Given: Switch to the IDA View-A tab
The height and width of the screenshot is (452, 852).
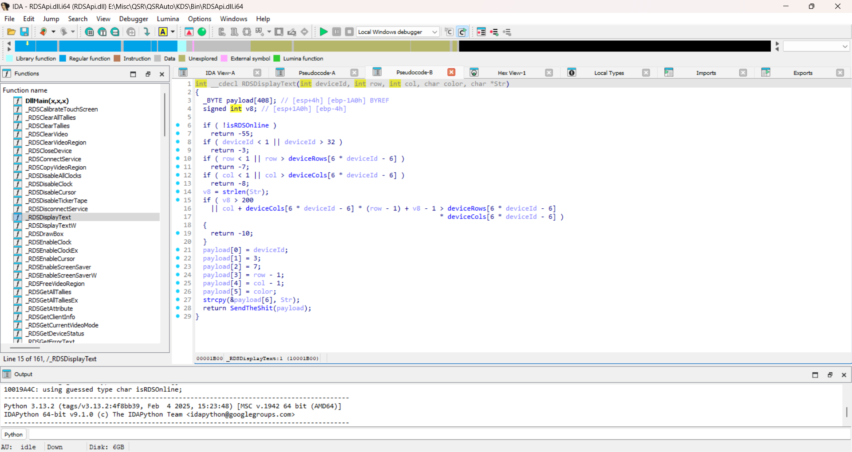Looking at the screenshot, I should 220,73.
